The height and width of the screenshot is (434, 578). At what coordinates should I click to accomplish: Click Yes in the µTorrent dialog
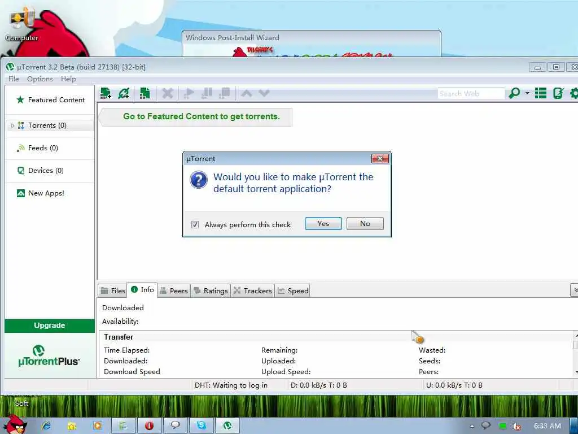pos(323,224)
